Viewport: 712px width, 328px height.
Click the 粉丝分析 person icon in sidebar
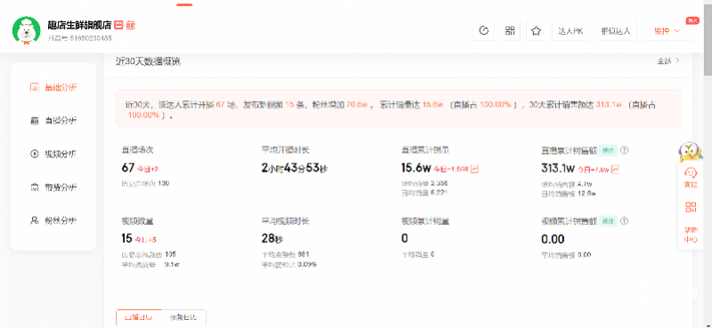[34, 220]
